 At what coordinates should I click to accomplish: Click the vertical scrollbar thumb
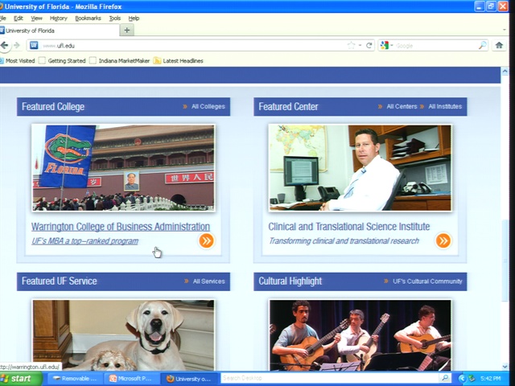[505, 261]
